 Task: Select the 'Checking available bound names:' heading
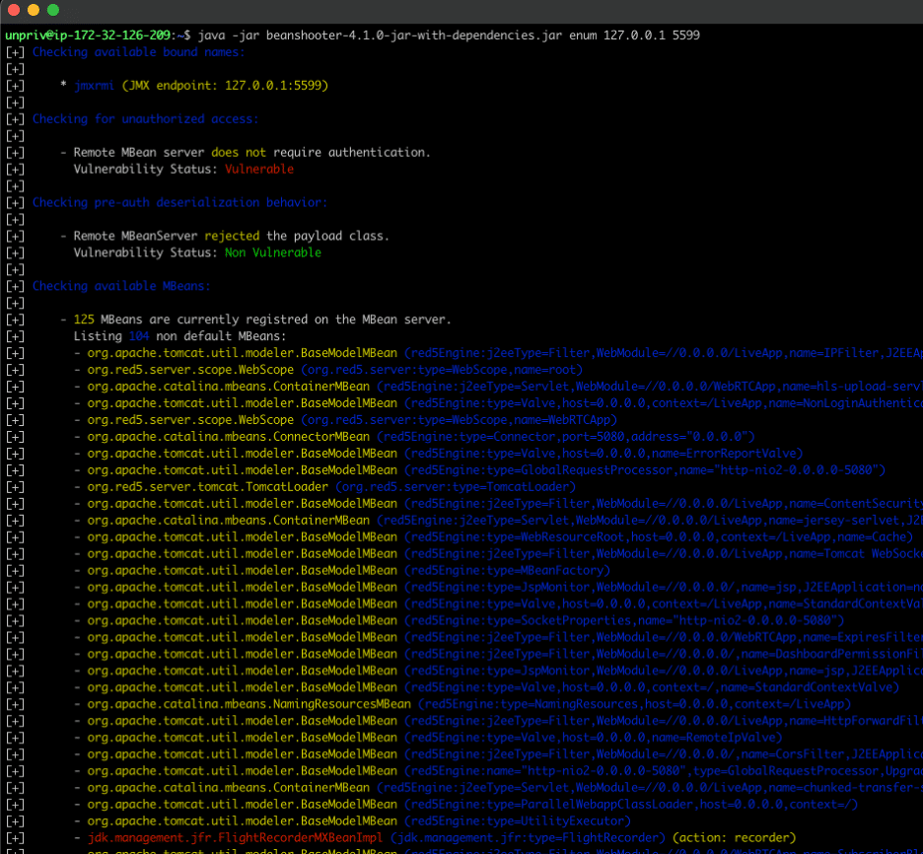coord(138,52)
